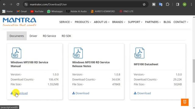The width and height of the screenshot is (195, 109).
Task: Switch to the RD Service tab
Action: click(49, 36)
